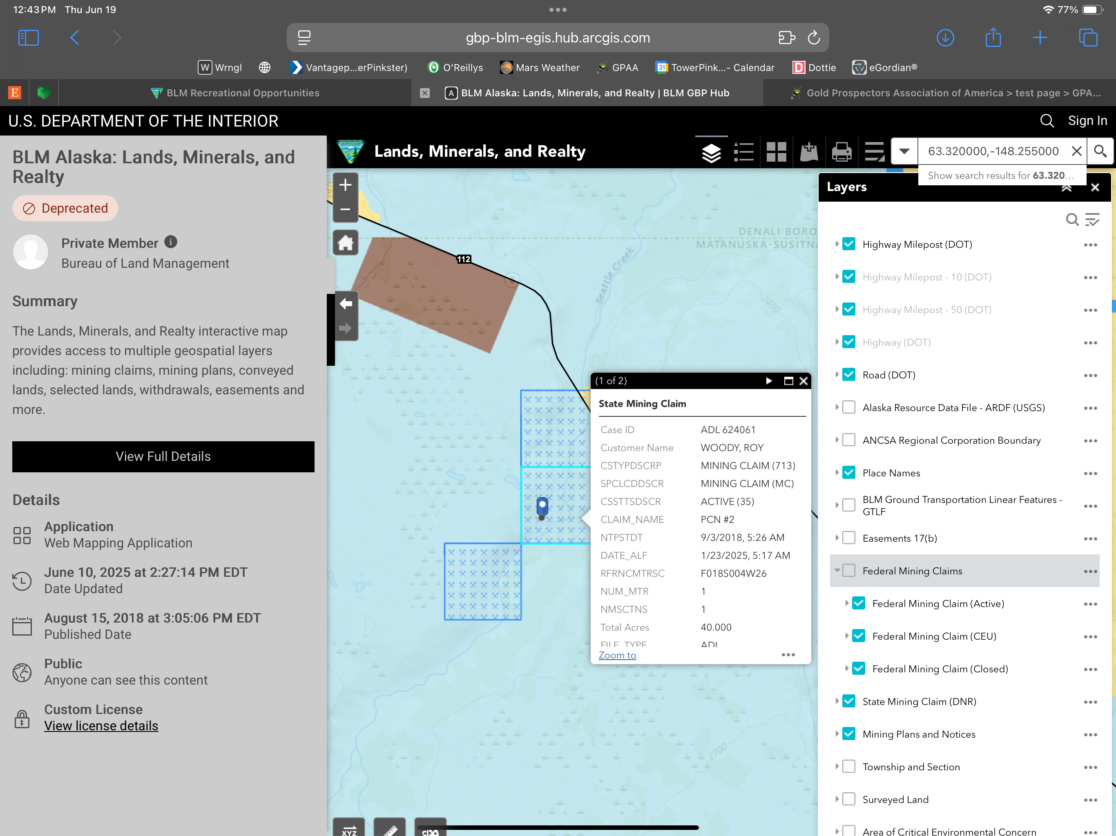Click the map Home extent button
The width and height of the screenshot is (1116, 836).
(x=346, y=243)
